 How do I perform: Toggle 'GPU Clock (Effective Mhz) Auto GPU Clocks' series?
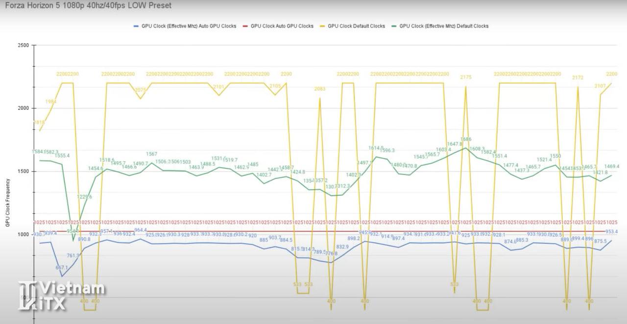coord(189,26)
